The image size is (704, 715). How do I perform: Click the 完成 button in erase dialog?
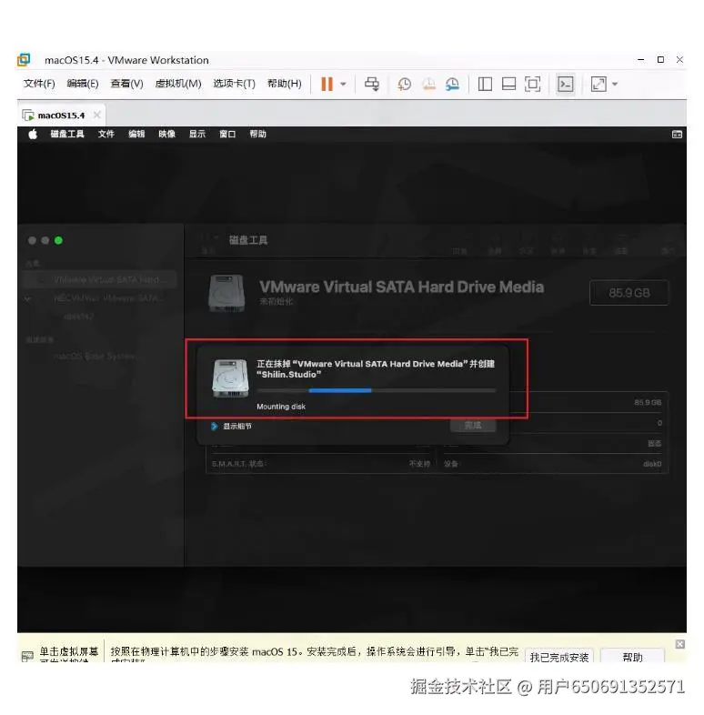click(473, 426)
